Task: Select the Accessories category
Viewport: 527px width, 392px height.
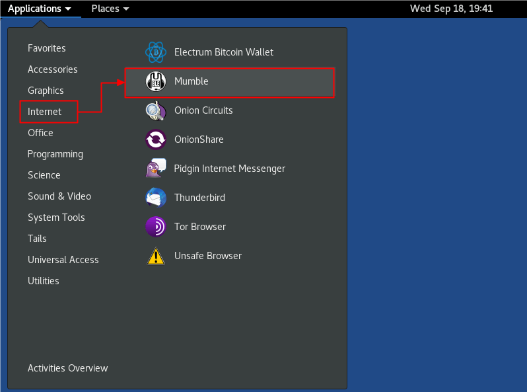Action: point(52,69)
